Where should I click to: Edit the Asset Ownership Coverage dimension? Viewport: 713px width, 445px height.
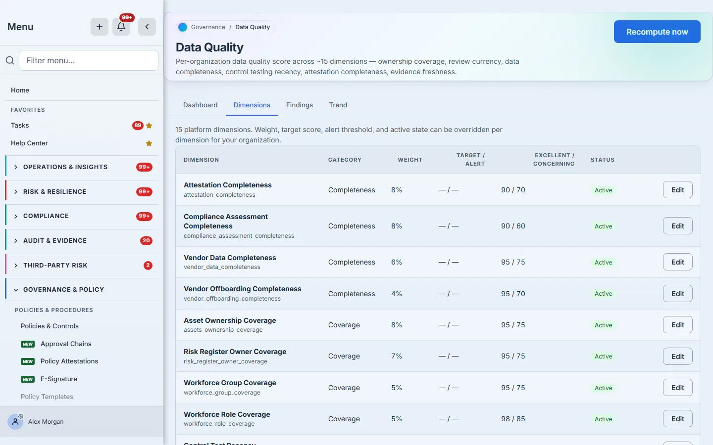678,325
